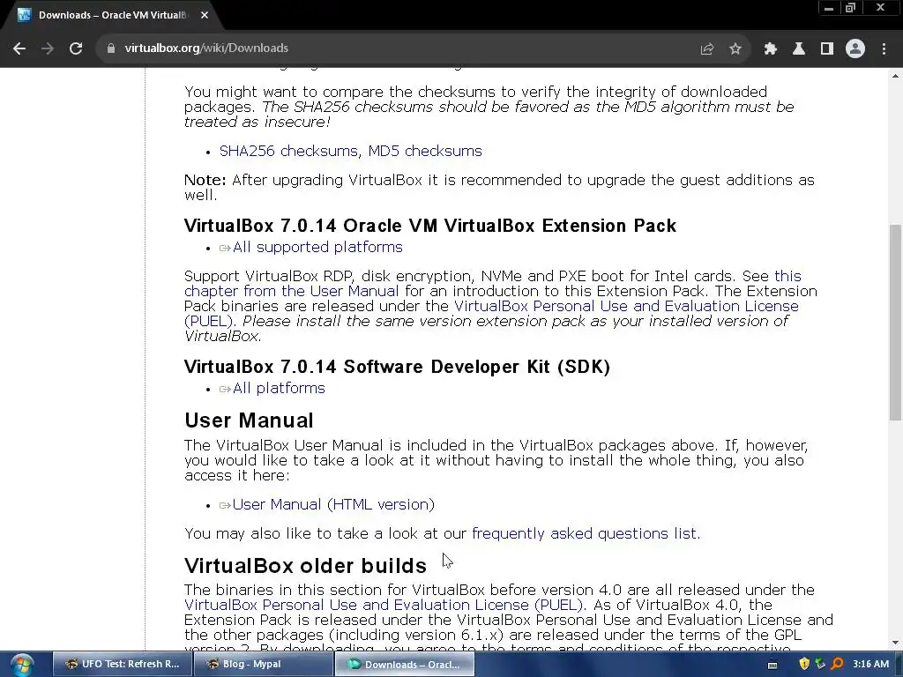Open User Manual (HTML version) link
The image size is (903, 677).
coord(333,504)
